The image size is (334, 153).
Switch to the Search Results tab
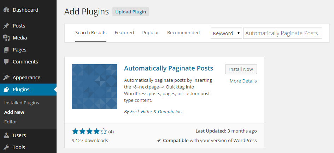click(x=91, y=33)
